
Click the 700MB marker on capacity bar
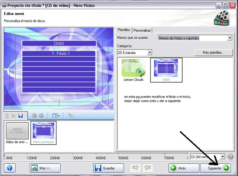(x=169, y=158)
